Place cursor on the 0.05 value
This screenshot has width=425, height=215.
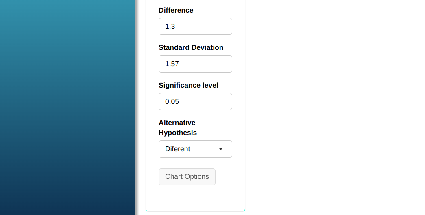point(172,101)
